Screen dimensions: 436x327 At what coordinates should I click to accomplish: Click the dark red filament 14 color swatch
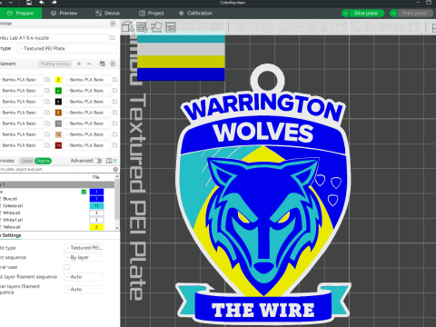point(58,145)
